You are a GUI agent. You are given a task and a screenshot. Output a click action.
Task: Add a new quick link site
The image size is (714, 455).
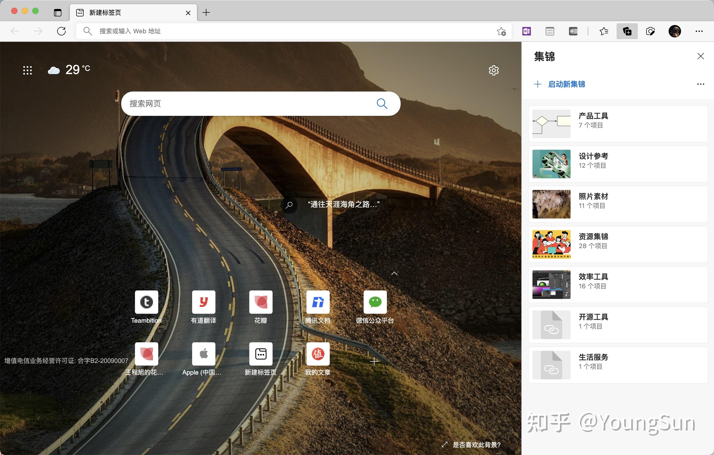[x=374, y=361]
